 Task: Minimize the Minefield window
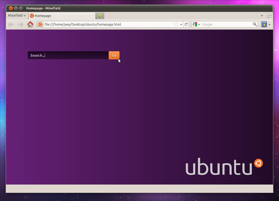(16, 8)
